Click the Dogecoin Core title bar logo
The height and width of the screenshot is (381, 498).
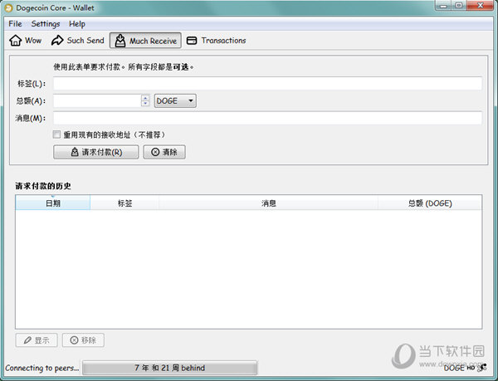coord(8,8)
